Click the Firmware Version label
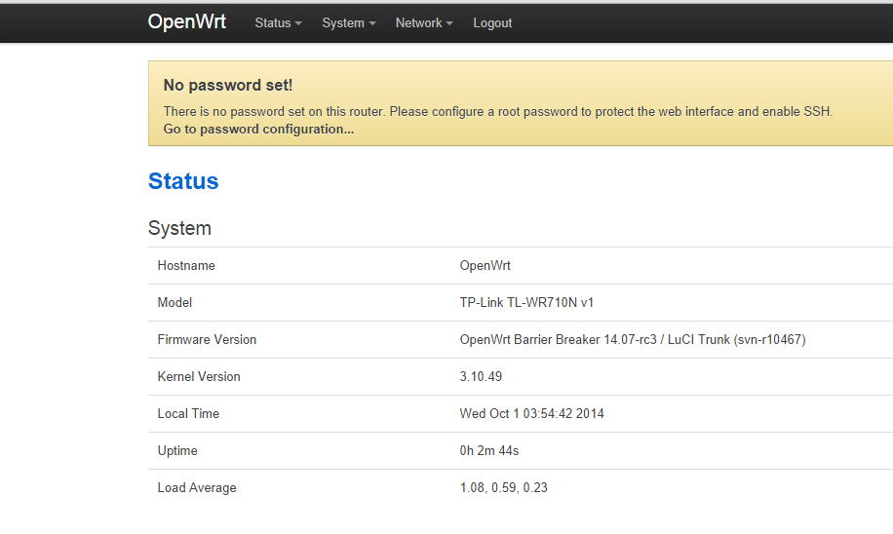893x534 pixels. [x=207, y=340]
